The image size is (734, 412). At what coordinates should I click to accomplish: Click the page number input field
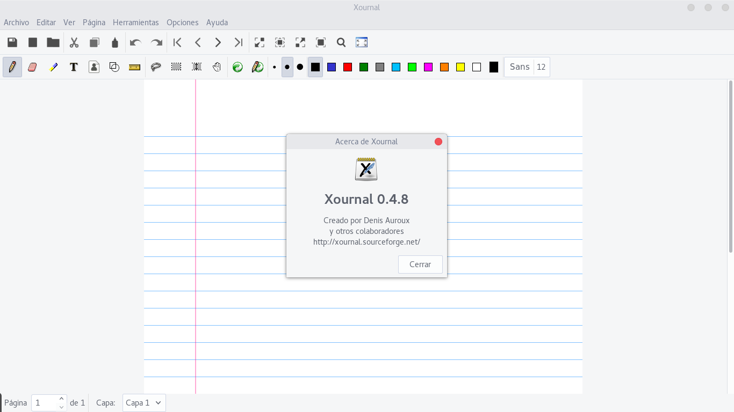(45, 403)
